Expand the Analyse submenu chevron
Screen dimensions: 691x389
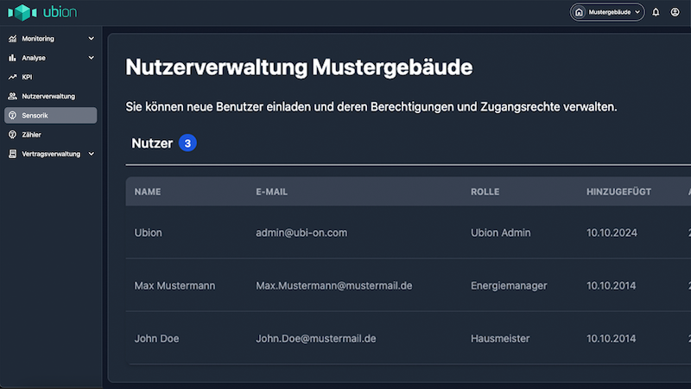(x=91, y=58)
